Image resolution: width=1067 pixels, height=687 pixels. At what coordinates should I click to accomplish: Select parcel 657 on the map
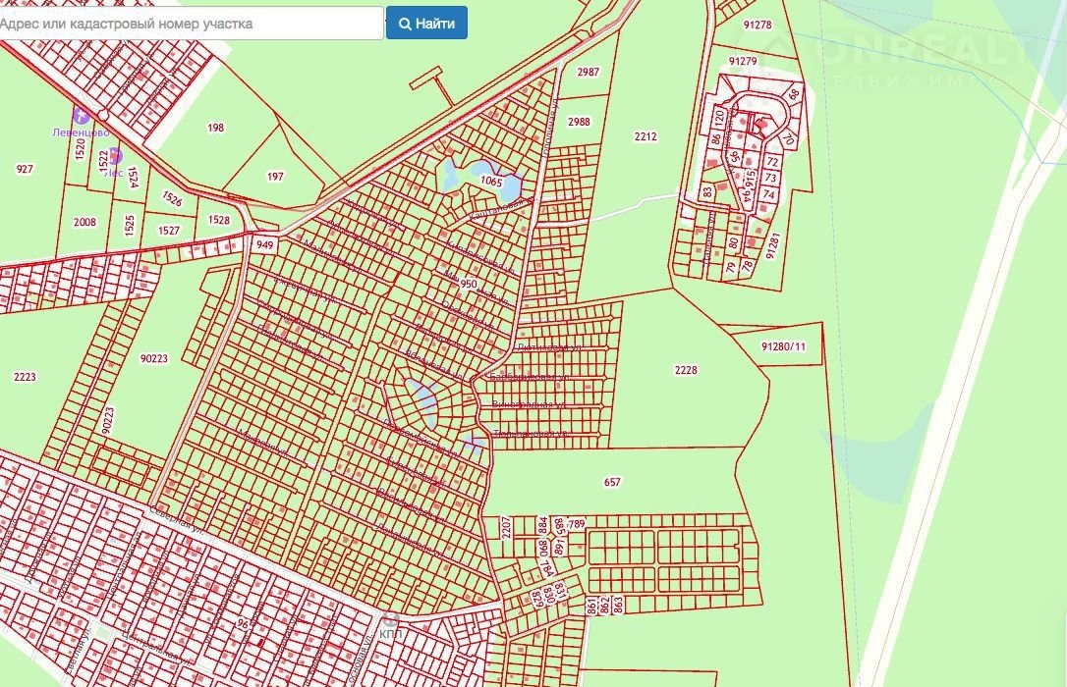612,482
